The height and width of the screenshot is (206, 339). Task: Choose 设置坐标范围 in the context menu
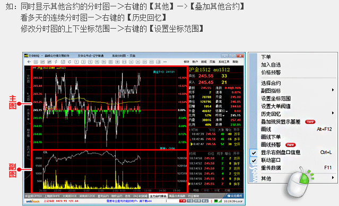276,98
